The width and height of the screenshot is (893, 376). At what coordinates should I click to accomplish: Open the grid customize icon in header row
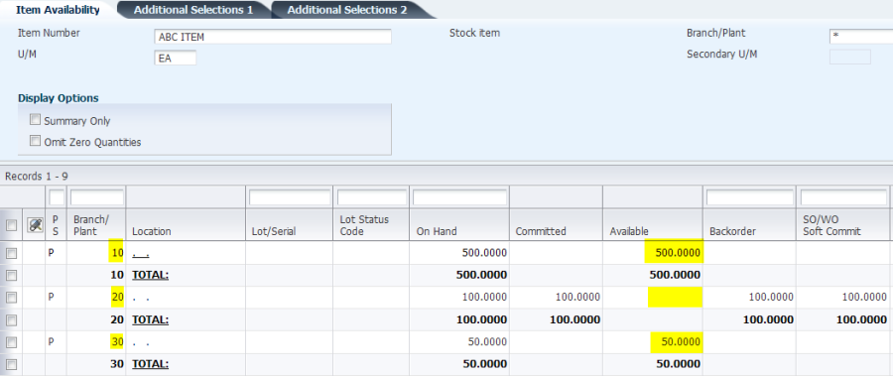(36, 225)
